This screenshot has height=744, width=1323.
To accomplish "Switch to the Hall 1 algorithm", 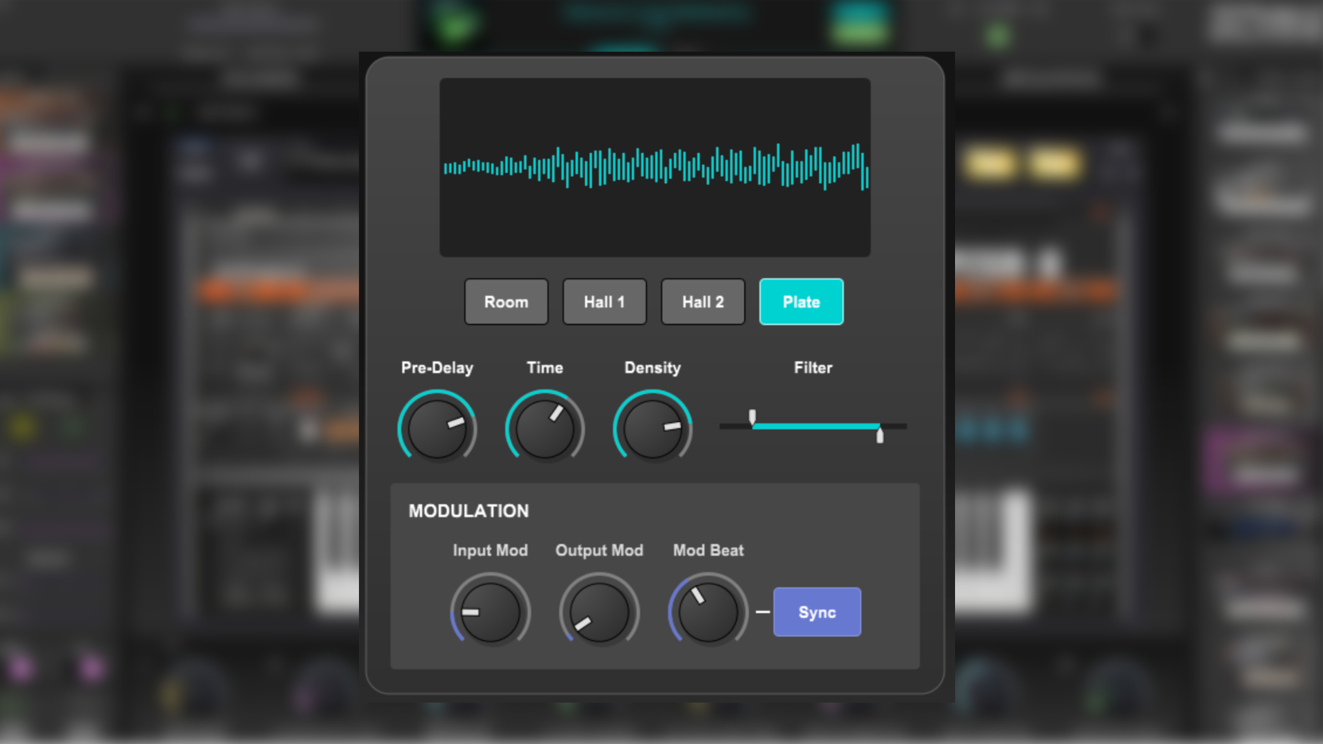I will (604, 302).
